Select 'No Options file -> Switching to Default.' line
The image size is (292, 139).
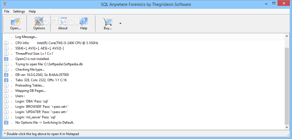coord(45,123)
